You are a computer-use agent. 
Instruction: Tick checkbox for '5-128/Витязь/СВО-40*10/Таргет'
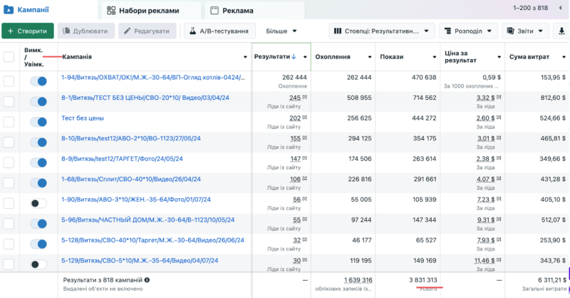point(9,244)
